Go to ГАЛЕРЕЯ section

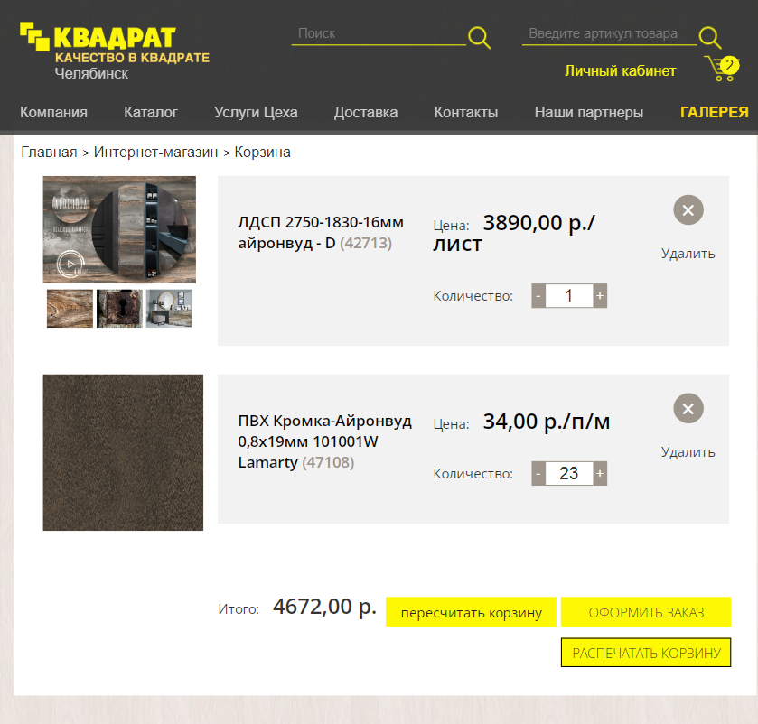pos(714,112)
